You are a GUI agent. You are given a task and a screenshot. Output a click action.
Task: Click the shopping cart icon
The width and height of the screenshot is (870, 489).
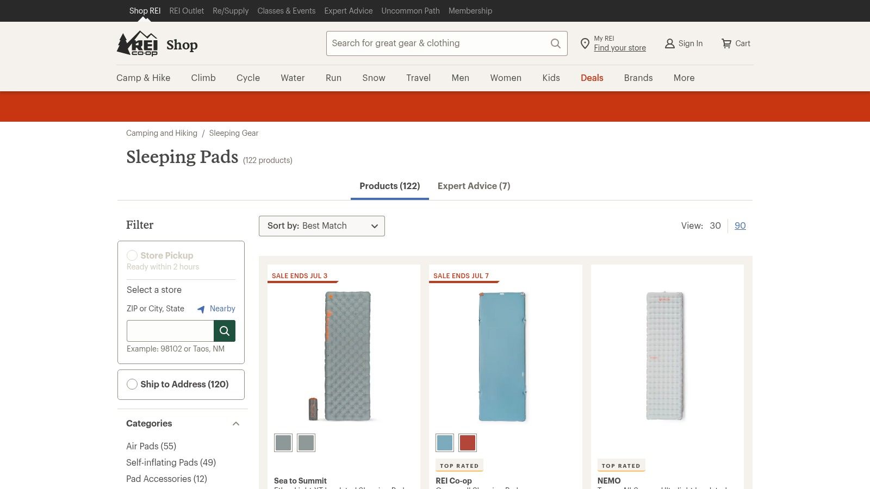[x=726, y=43]
